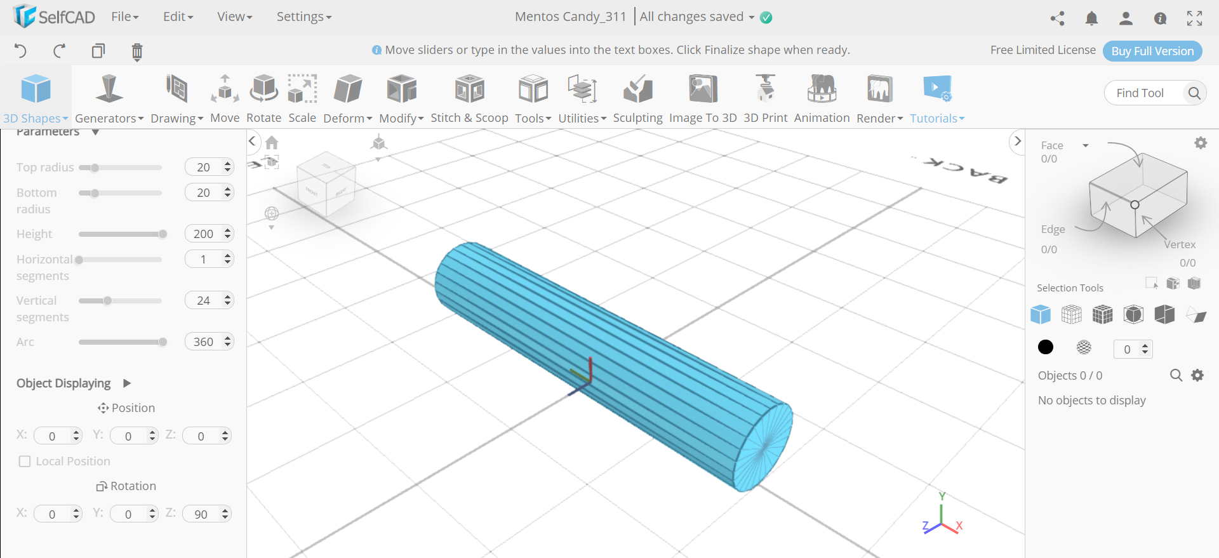Click the Find Tool search icon

(1194, 93)
